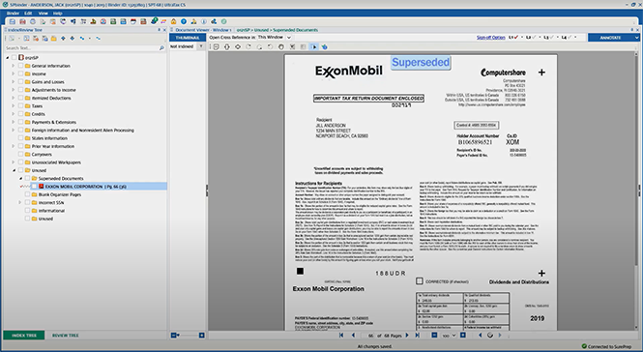
Task: Click the yellow folder icon in tree toolbar
Action: (x=54, y=38)
